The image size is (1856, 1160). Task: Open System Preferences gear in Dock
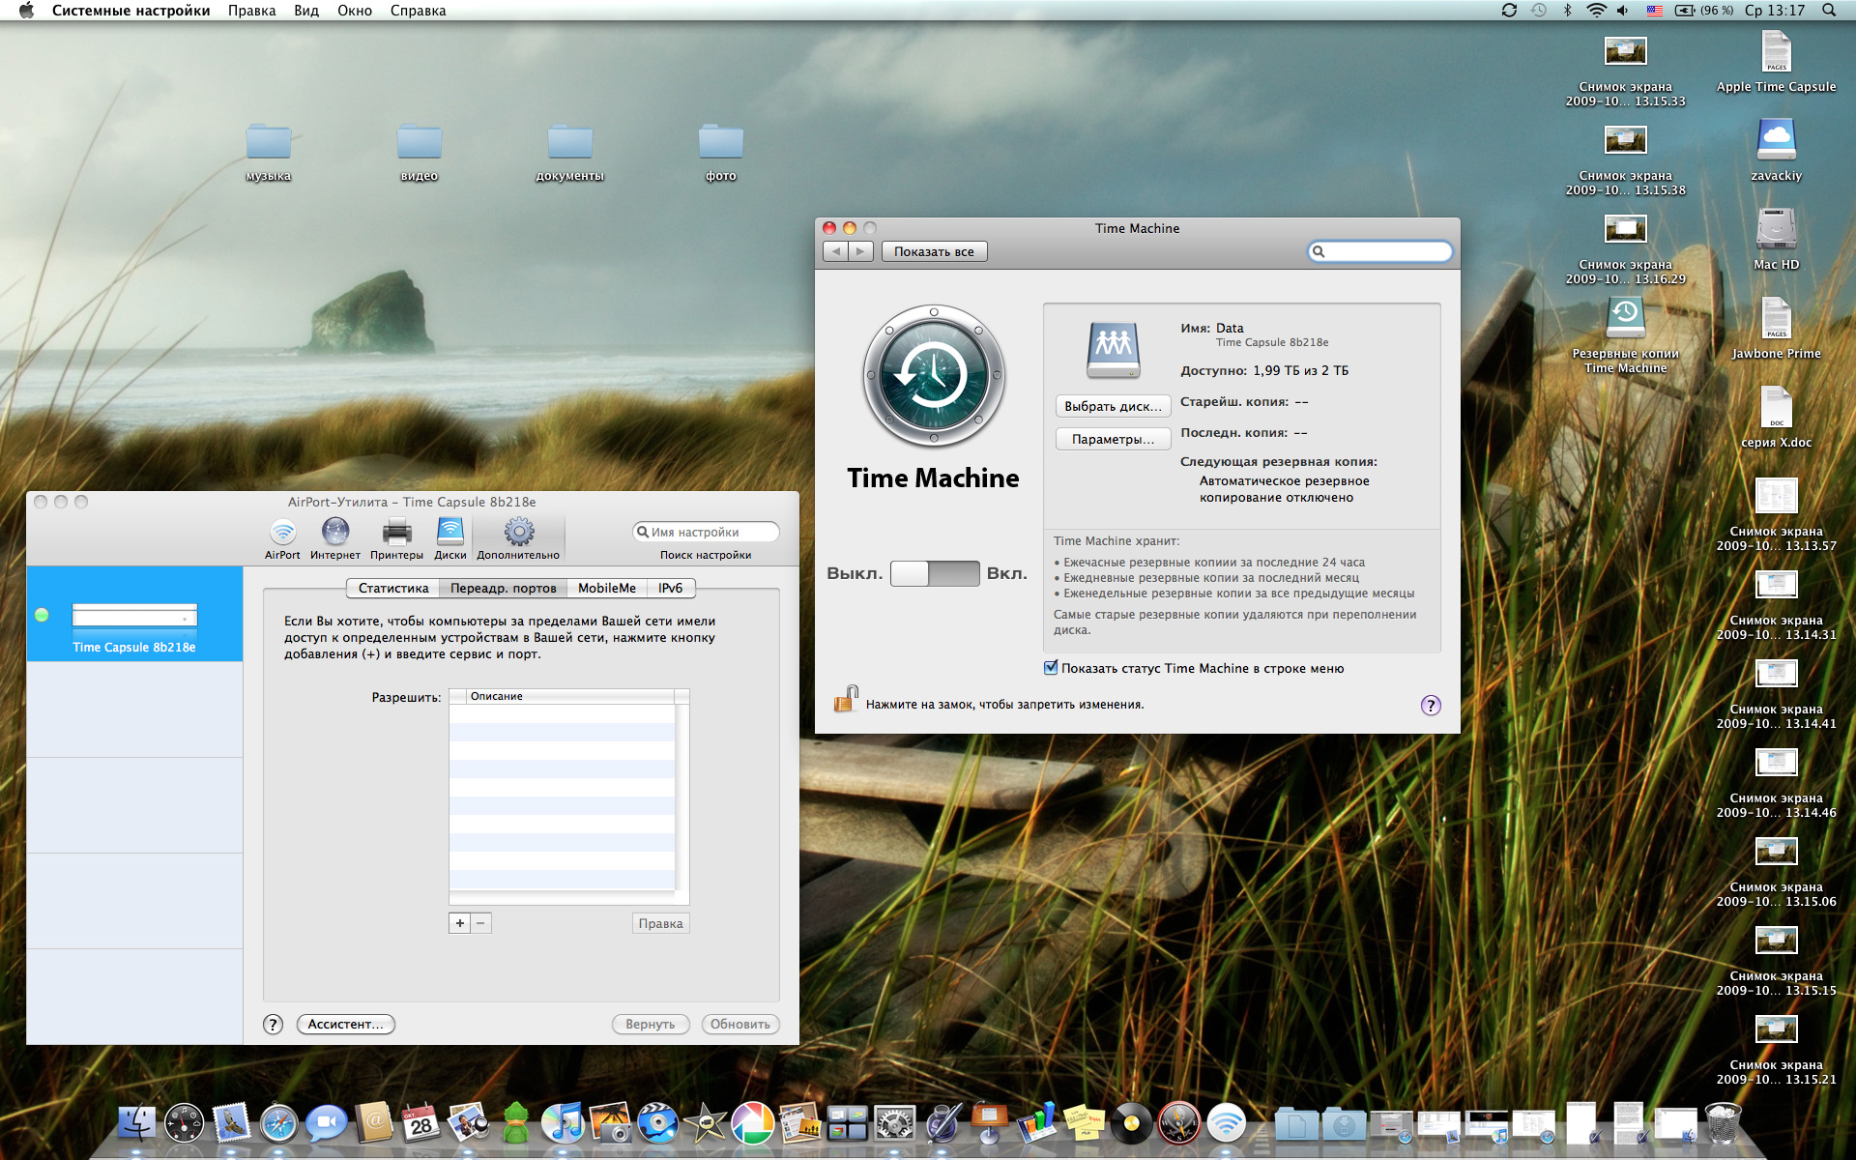[x=894, y=1123]
